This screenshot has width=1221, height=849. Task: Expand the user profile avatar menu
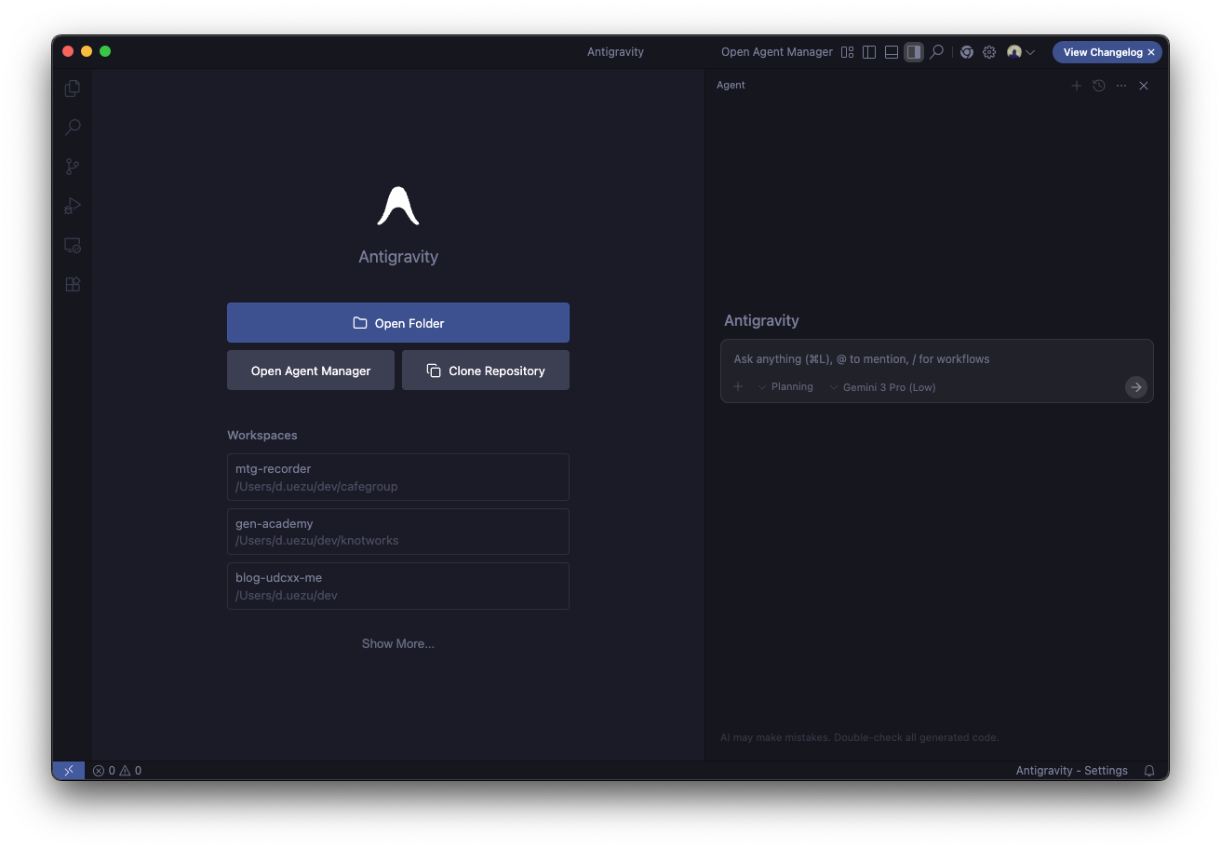point(1021,52)
